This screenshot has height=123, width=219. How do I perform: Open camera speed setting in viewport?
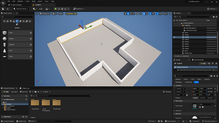click(166, 14)
